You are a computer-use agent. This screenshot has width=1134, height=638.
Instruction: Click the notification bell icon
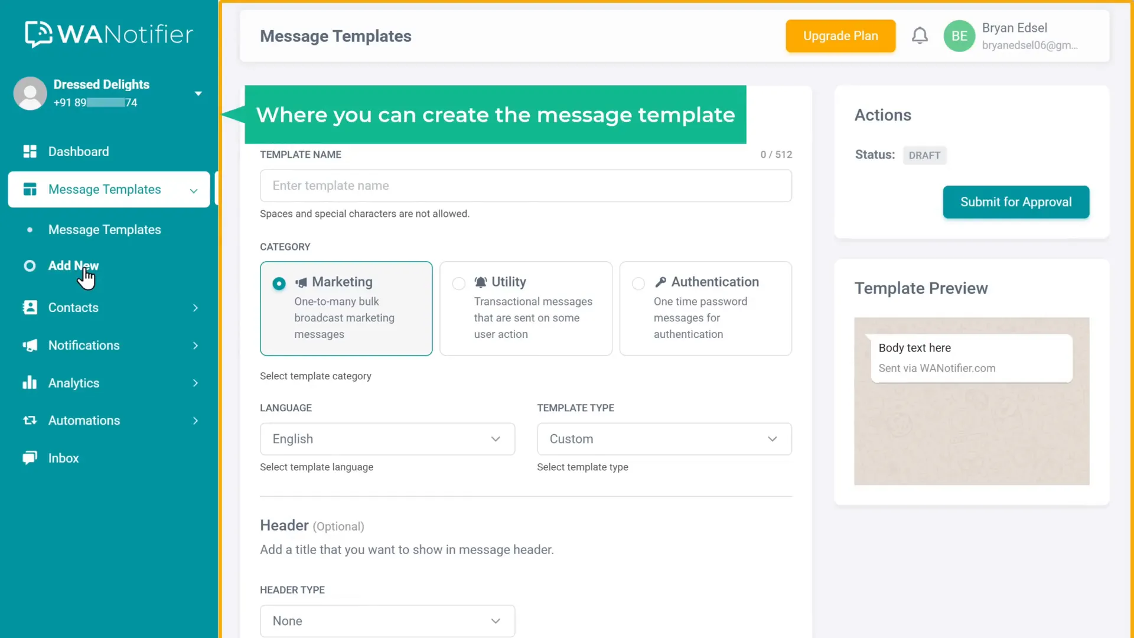920,36
